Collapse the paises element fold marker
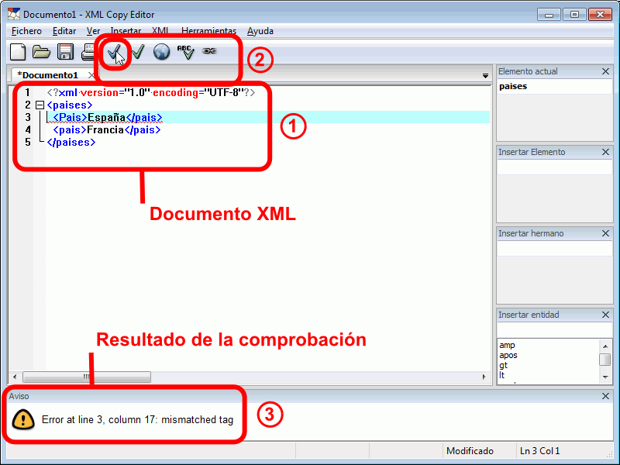Image resolution: width=620 pixels, height=465 pixels. coord(40,105)
